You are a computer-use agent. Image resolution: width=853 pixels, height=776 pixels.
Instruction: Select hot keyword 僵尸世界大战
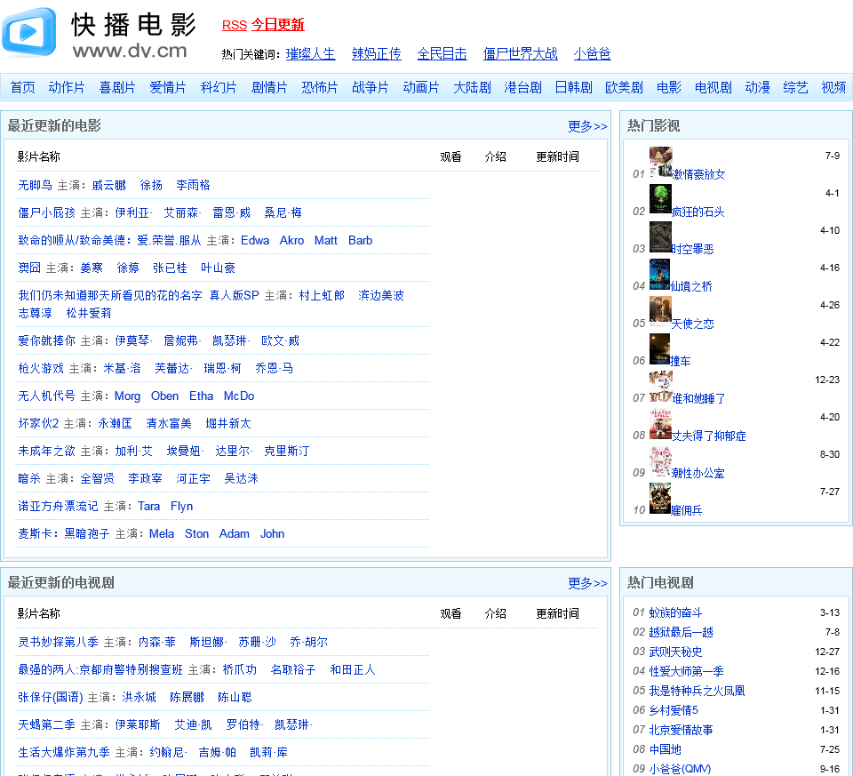[x=520, y=54]
